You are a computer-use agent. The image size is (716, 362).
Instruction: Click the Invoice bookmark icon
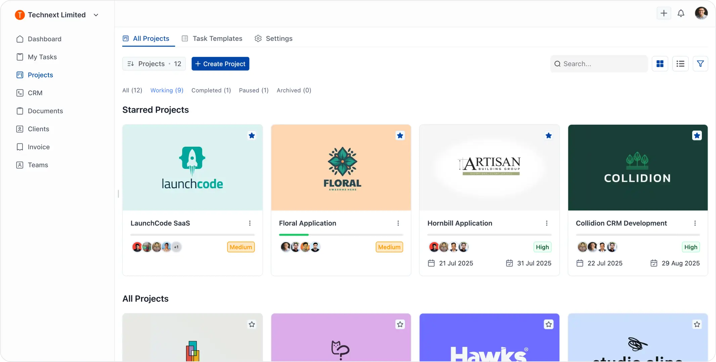pos(20,147)
